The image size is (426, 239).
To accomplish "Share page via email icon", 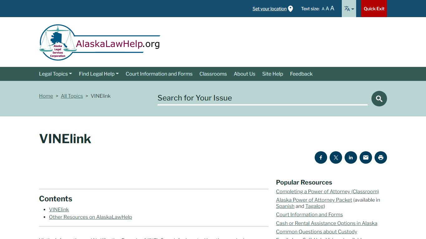I will click(x=365, y=157).
